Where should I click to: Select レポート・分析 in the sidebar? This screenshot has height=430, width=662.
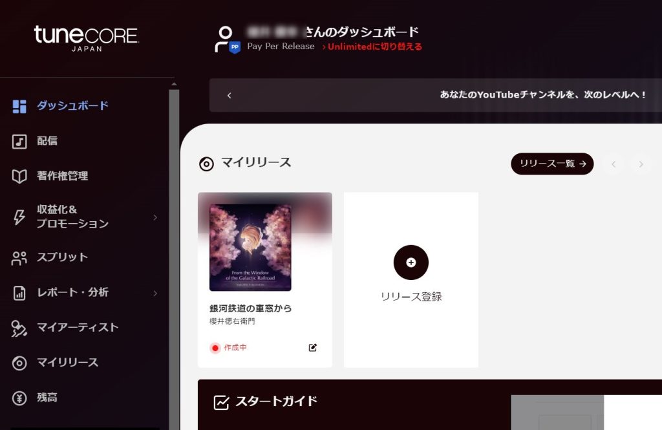[x=72, y=292]
